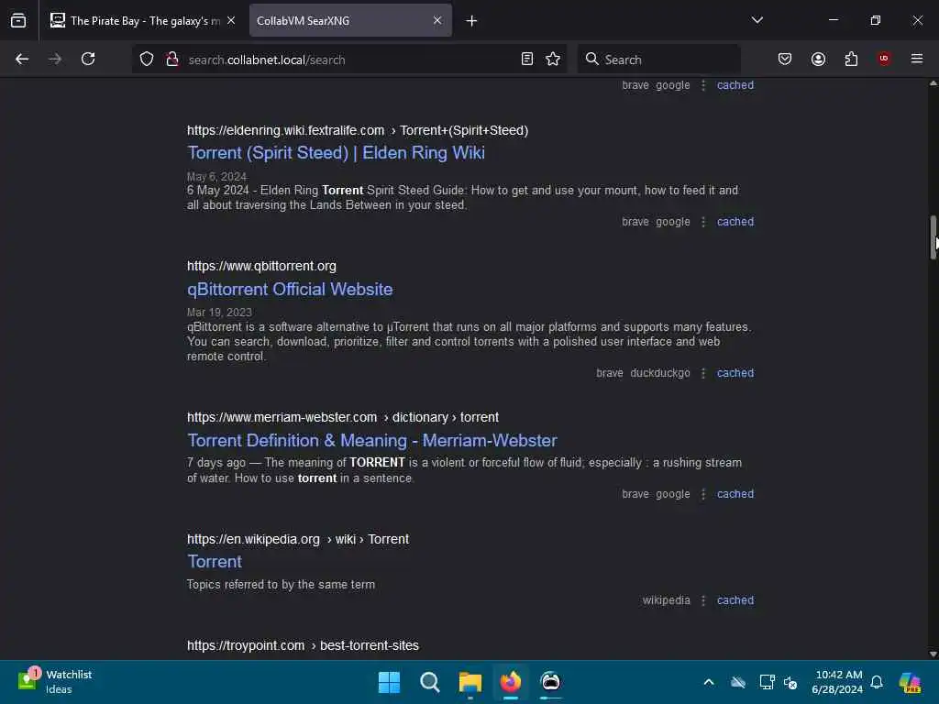Open tracking protection shield icon
This screenshot has width=939, height=704.
pos(147,60)
